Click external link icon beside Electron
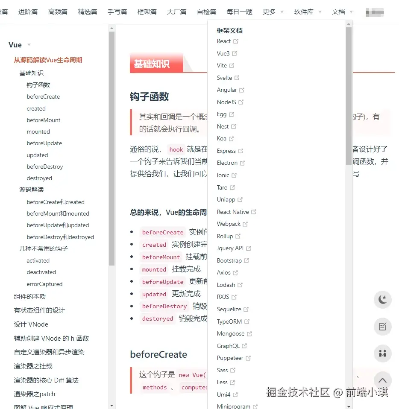This screenshot has height=409, width=399. tap(242, 163)
